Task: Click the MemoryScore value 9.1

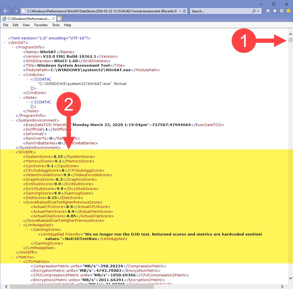Action: [x=58, y=161]
